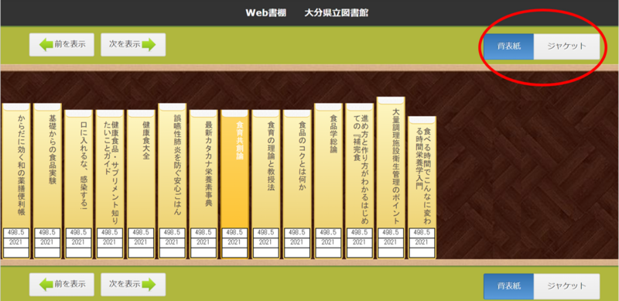
Task: Click the bottom 前を表示 button
Action: 62,285
